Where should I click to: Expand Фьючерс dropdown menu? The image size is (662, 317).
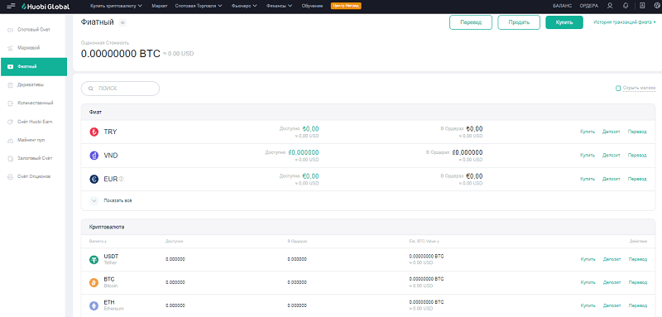point(244,6)
